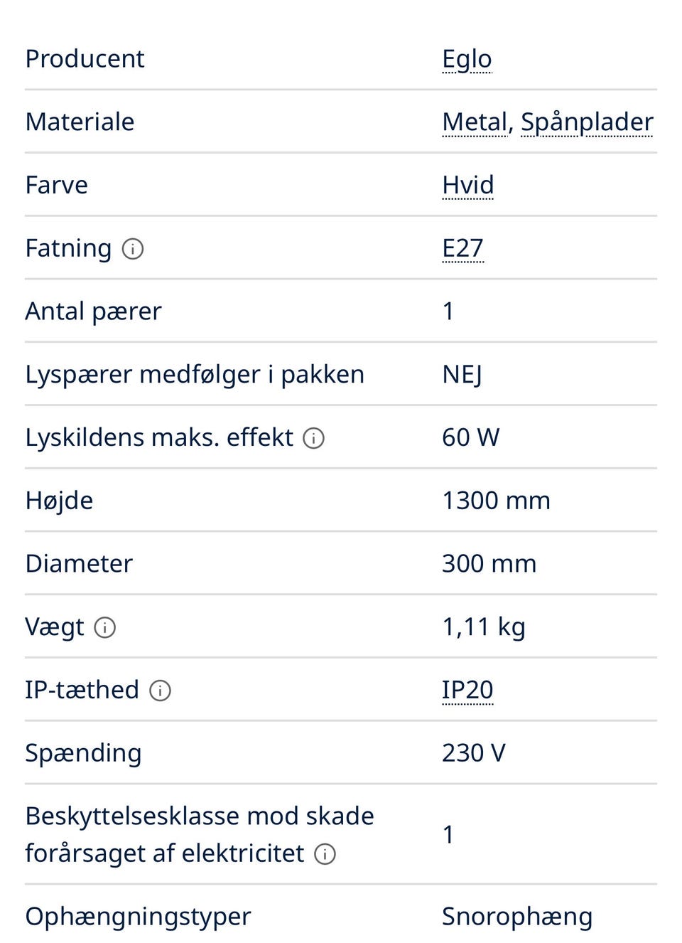Click the Metal material link
This screenshot has height=943, width=682.
click(475, 122)
